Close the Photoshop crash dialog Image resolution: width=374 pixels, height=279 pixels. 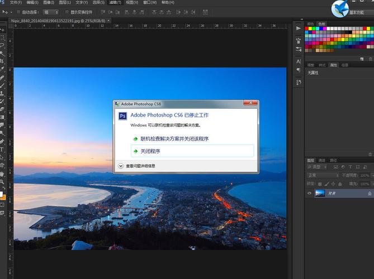tap(250, 103)
